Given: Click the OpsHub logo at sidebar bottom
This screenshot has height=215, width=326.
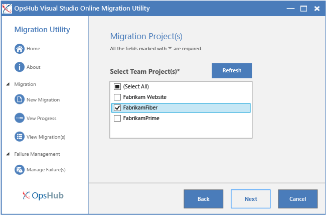Looking at the screenshot, I should 43,195.
